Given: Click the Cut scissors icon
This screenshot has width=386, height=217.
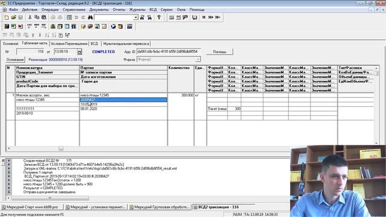Looking at the screenshot, I should [x=30, y=17].
